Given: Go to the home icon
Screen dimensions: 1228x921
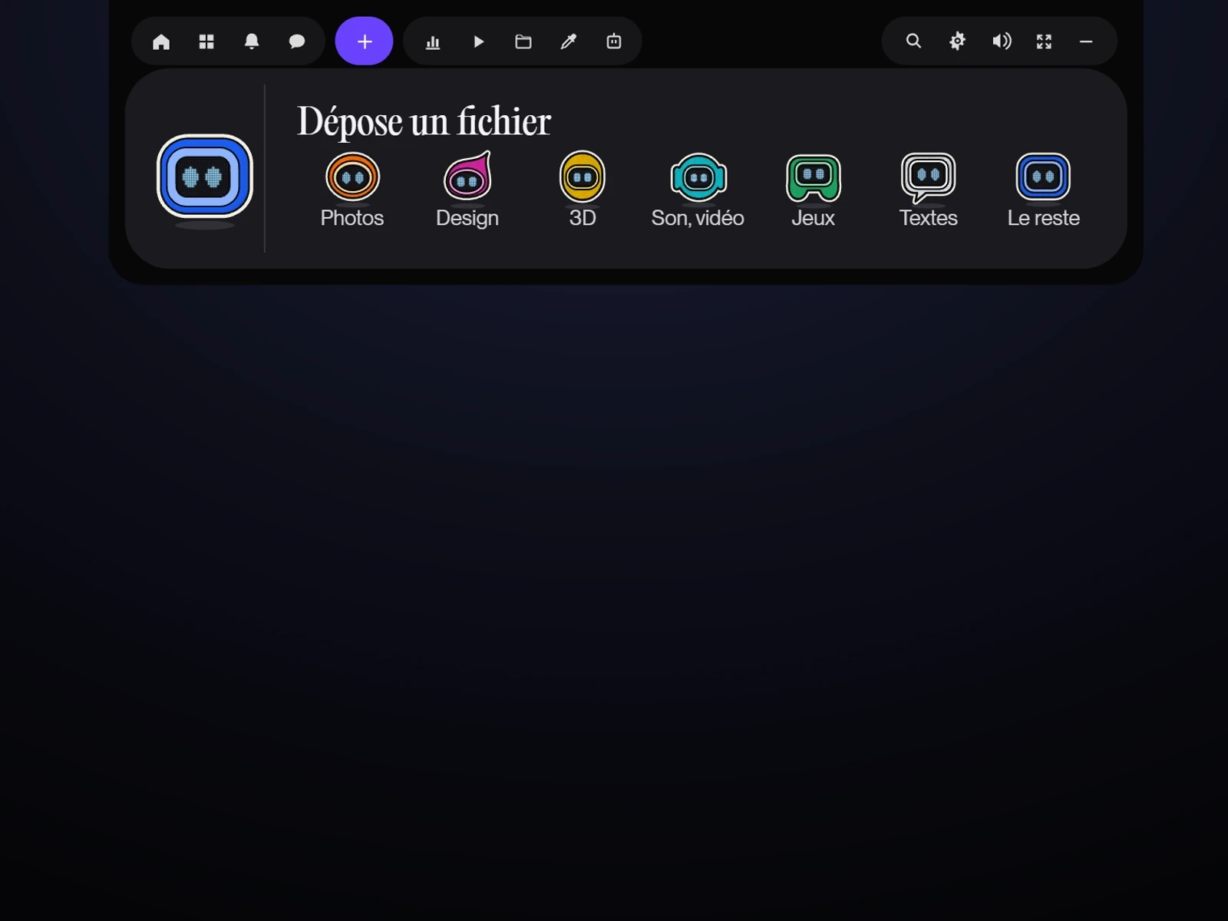Looking at the screenshot, I should [x=161, y=41].
